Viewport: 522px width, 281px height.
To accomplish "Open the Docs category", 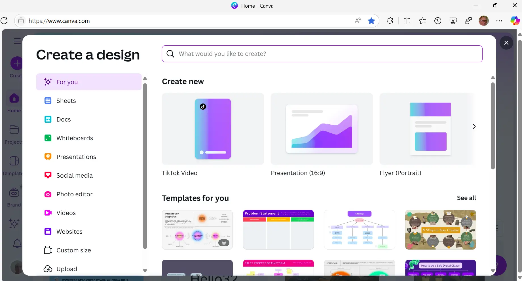I will point(89,119).
